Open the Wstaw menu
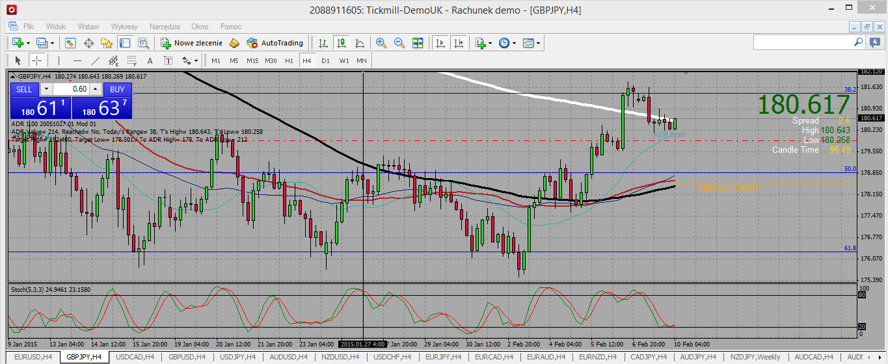 pos(88,27)
